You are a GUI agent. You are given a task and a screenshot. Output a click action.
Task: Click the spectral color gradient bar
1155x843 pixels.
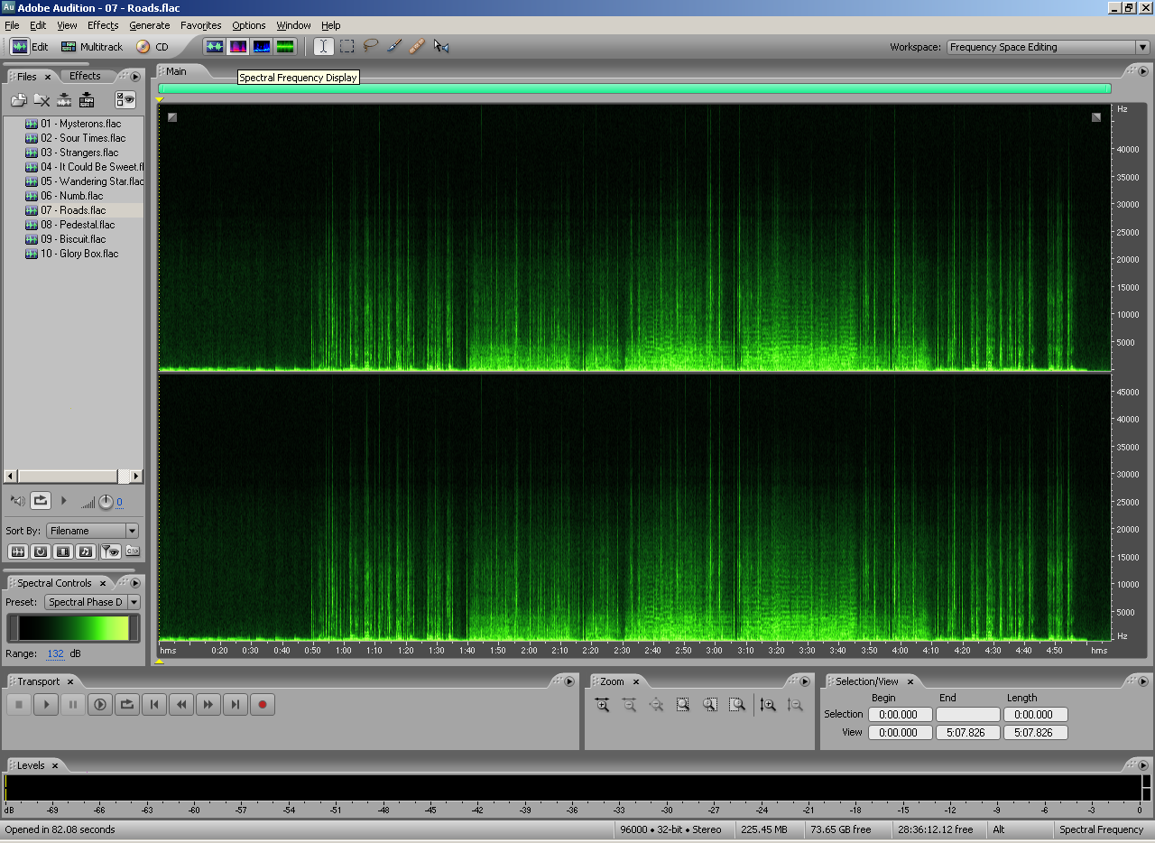pos(74,628)
